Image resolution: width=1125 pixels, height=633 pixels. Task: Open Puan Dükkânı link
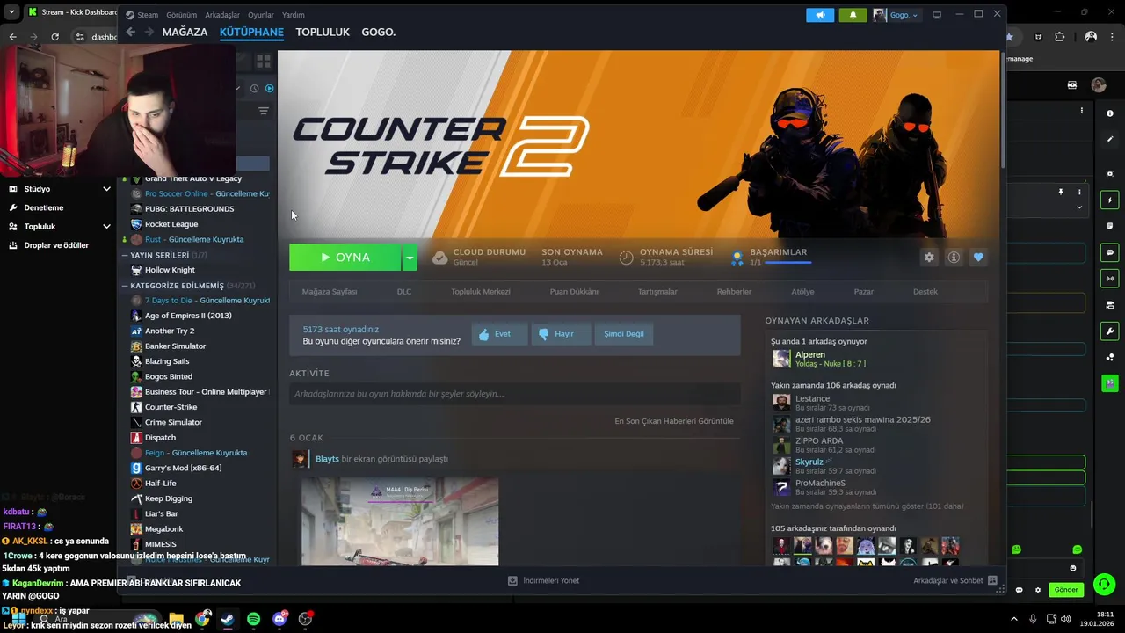pos(574,292)
